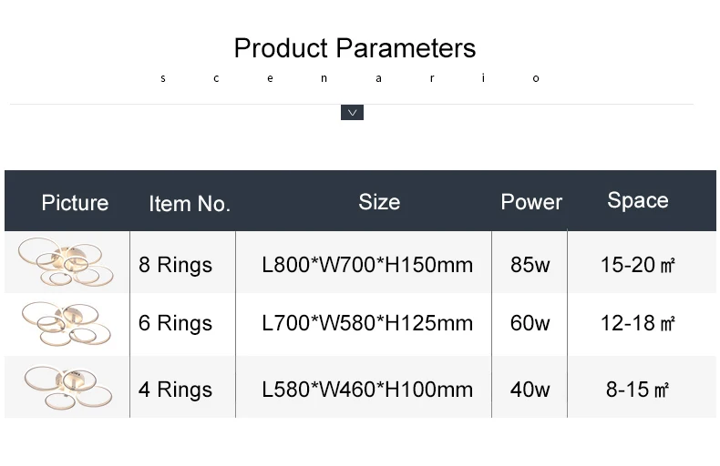Select the 8 Rings item label
Image resolution: width=720 pixels, height=466 pixels.
[x=175, y=265]
